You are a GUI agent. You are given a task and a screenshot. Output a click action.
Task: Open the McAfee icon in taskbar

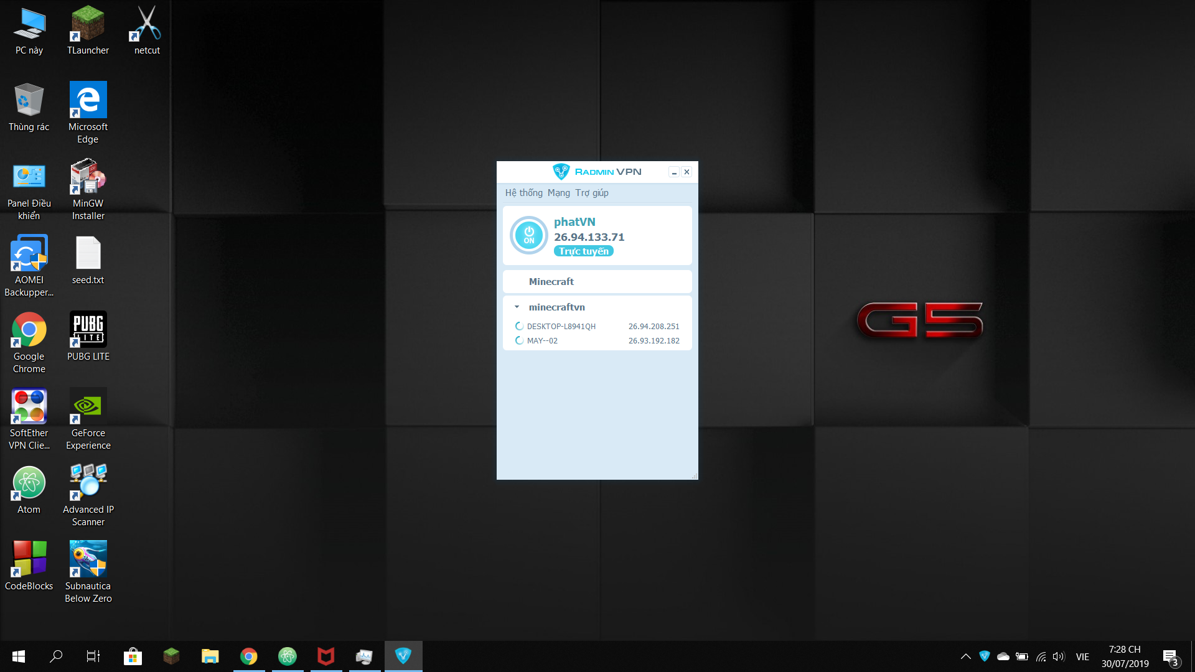click(x=326, y=656)
